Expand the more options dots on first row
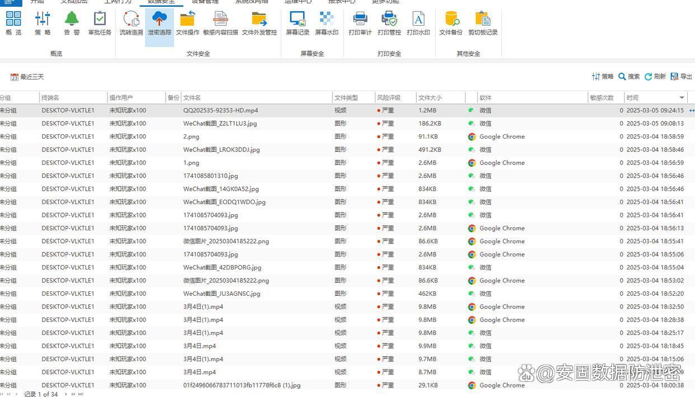Viewport: 695px width, 397px height. pyautogui.click(x=691, y=111)
